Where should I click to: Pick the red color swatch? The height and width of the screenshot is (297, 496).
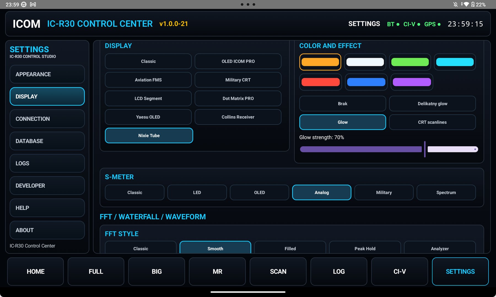pyautogui.click(x=321, y=82)
